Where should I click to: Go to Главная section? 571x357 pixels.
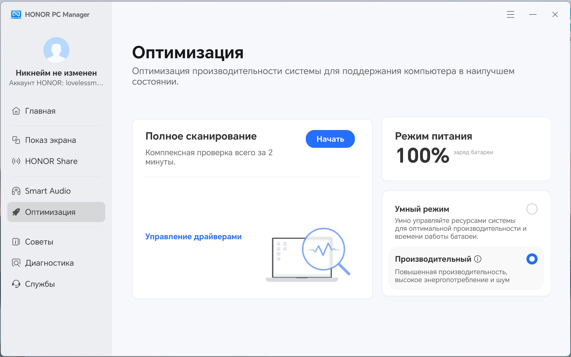pyautogui.click(x=56, y=111)
